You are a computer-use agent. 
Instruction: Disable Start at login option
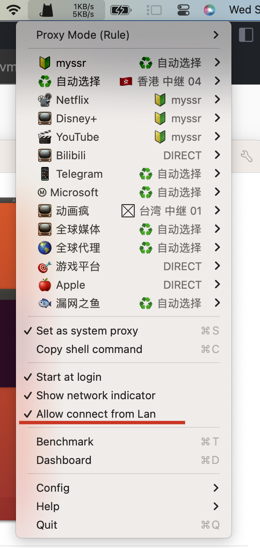[x=69, y=377]
